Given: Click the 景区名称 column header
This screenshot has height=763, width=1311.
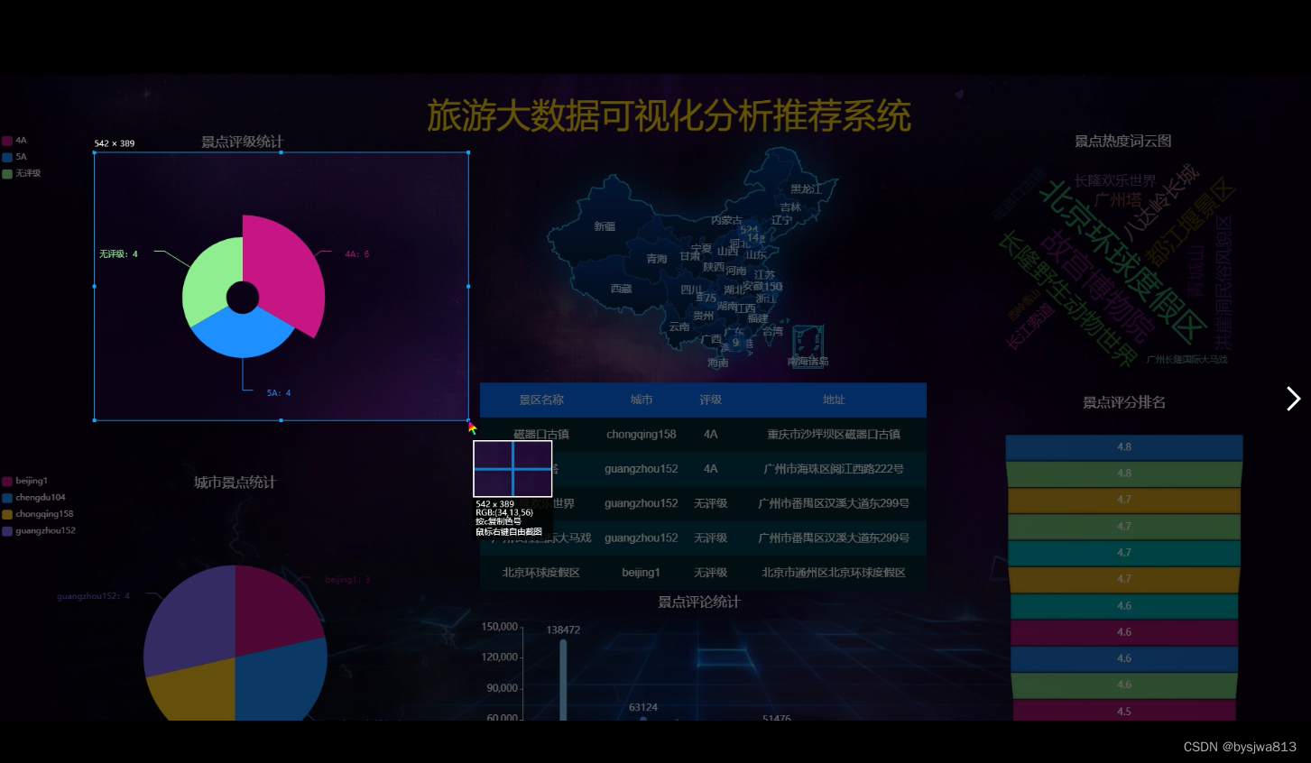Looking at the screenshot, I should (x=541, y=400).
